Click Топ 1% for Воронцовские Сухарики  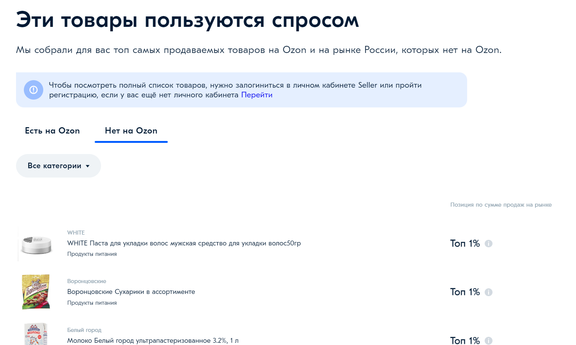coord(465,292)
